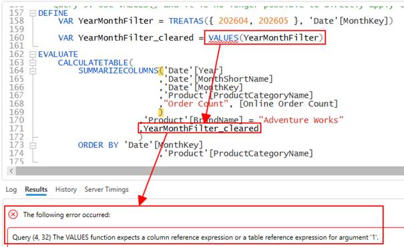Collapse the ORDER BY fold marker
404x247 pixels.
pyautogui.click(x=33, y=146)
